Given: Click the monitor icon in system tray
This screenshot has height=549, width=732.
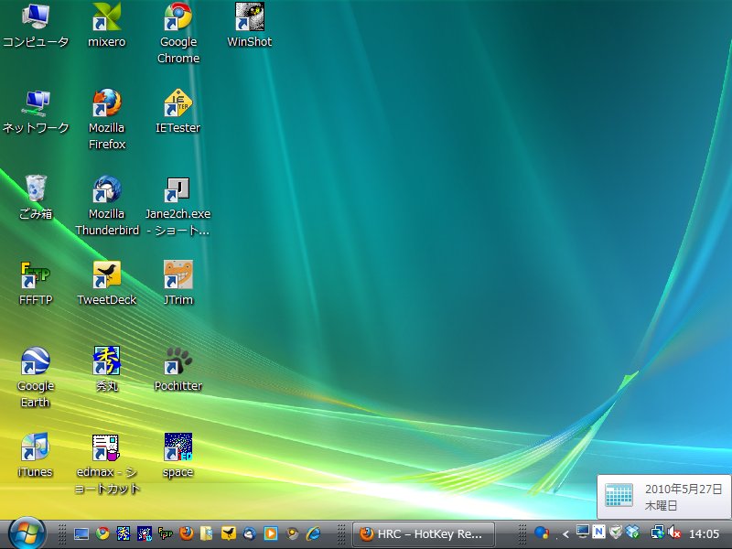Looking at the screenshot, I should (x=582, y=532).
